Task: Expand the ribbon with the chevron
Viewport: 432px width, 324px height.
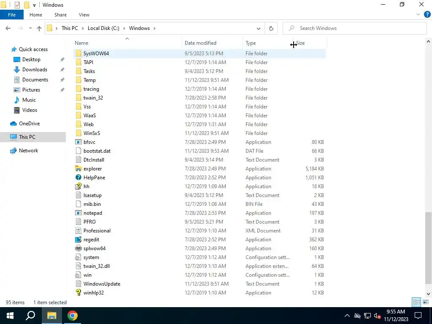Action: click(418, 15)
